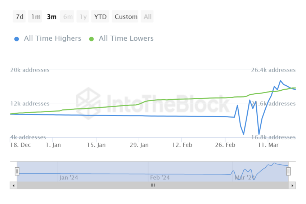Viewport: 306px width, 204px height.
Task: Click the blue line peak near 11. Mar
Action: [x=281, y=80]
